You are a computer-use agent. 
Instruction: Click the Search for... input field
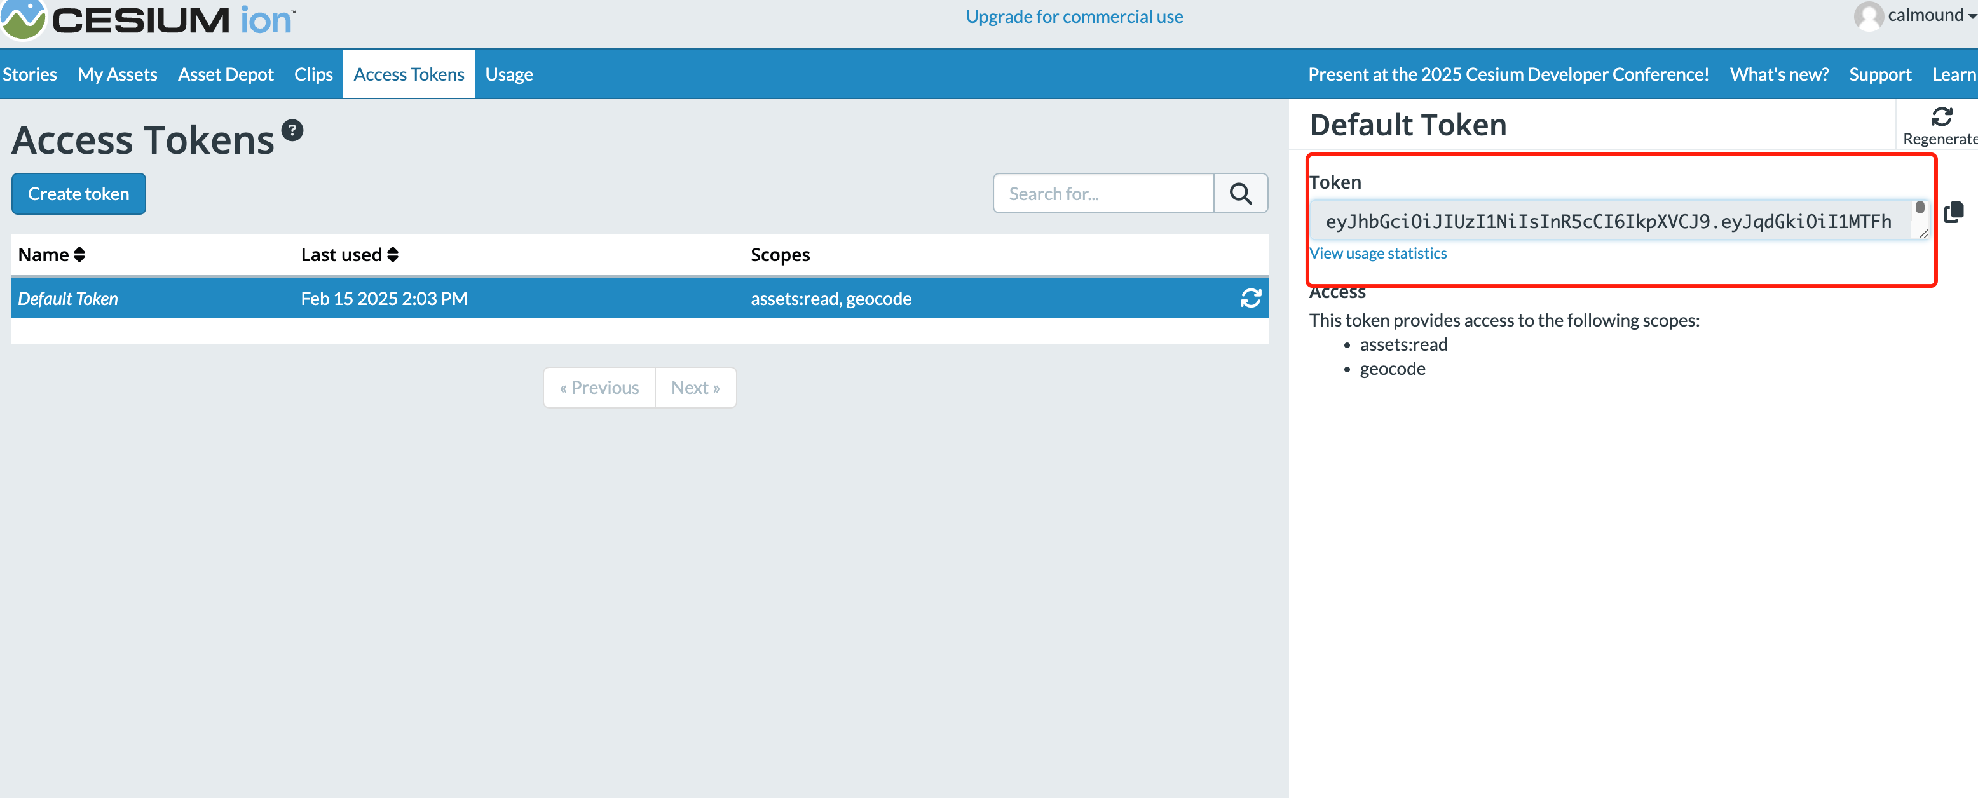[x=1103, y=193]
